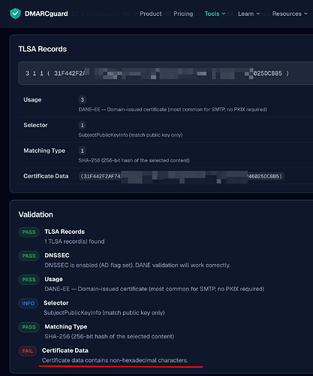Go to the Pricing page
313x376 pixels.
pyautogui.click(x=183, y=14)
